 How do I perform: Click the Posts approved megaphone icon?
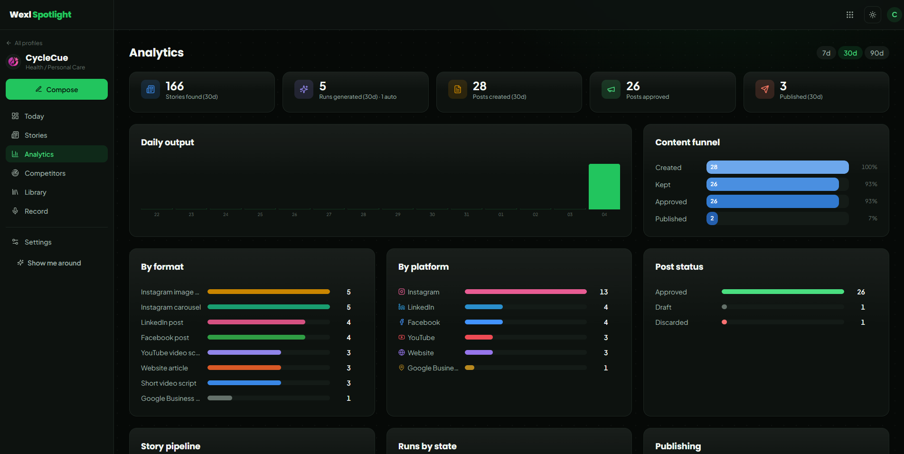[x=611, y=89]
